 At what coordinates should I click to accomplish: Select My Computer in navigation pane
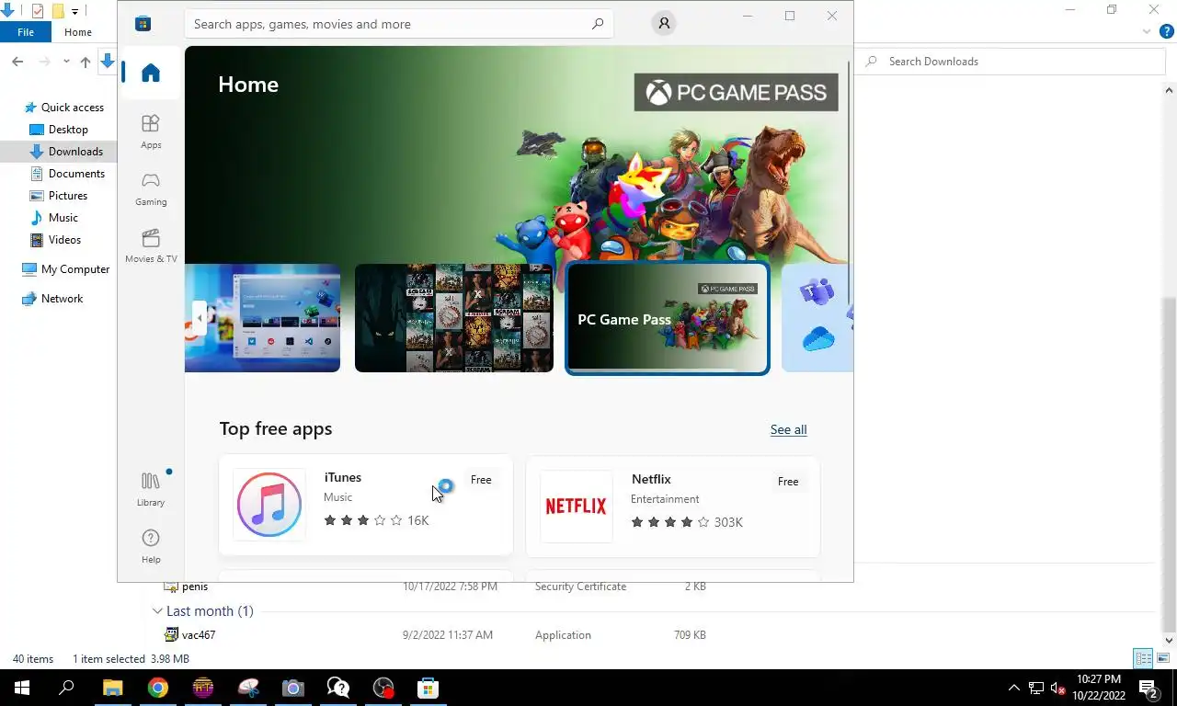(x=75, y=269)
